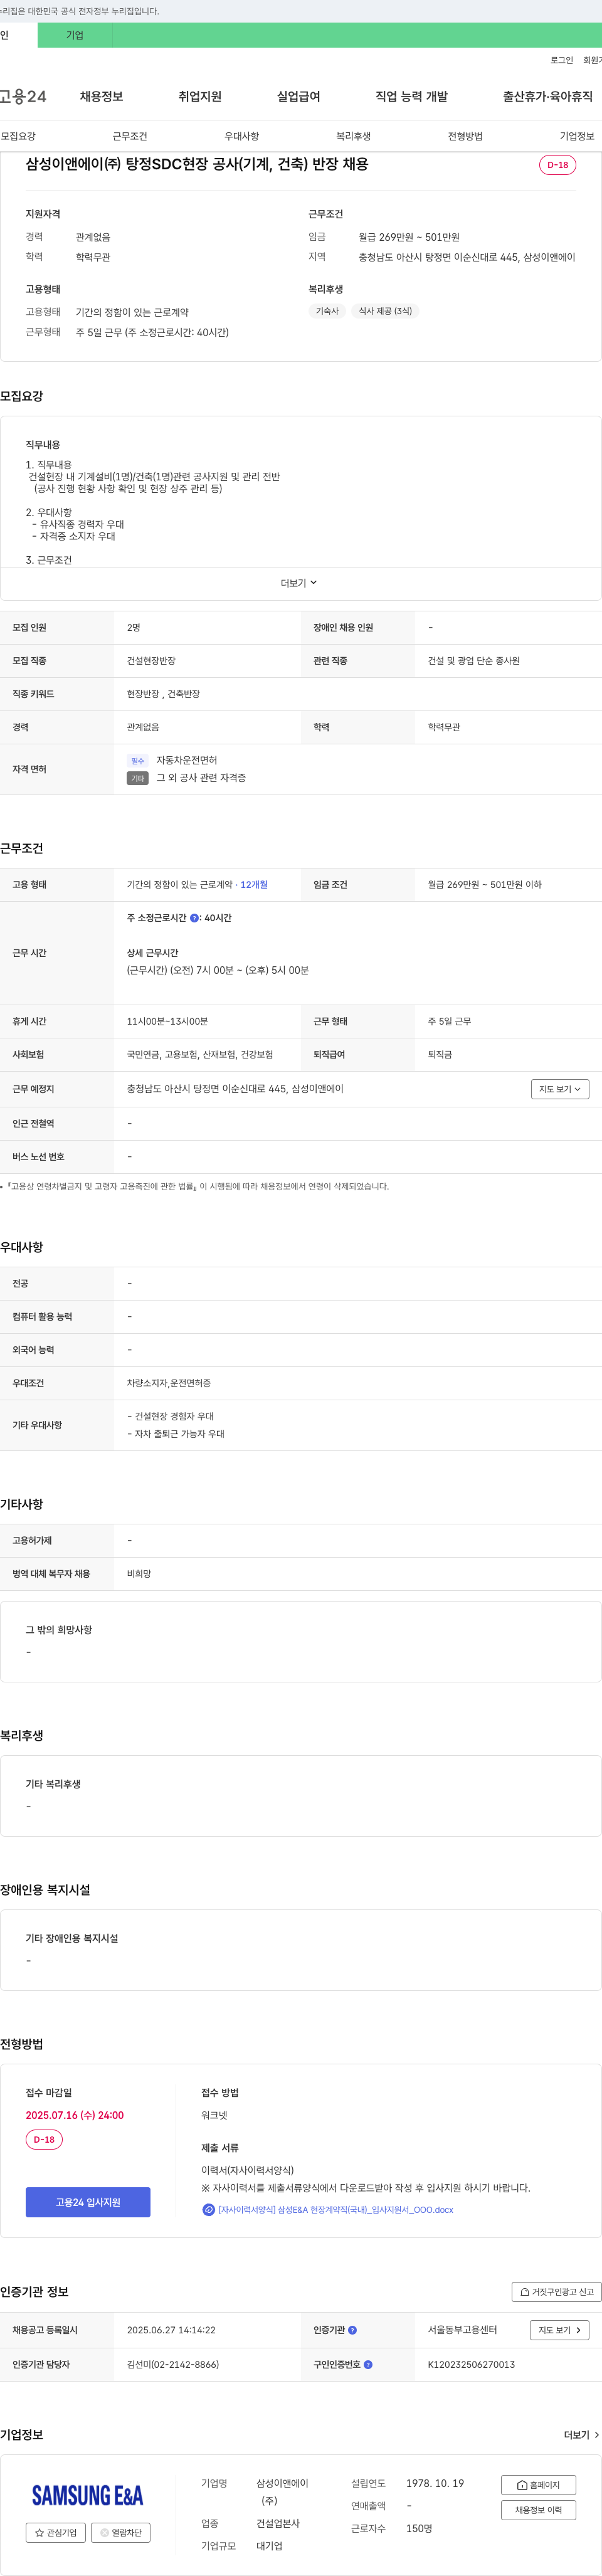
Task: Click 11시00분~13시00분 break time cell
Action: pos(167,1022)
